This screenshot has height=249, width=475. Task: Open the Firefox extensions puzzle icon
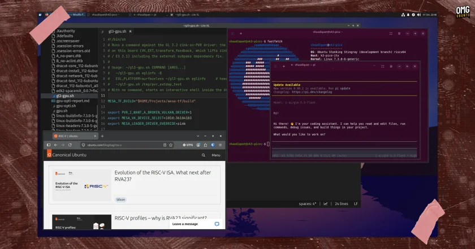[x=205, y=145]
